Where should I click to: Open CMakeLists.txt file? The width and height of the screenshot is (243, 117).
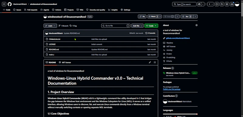55,39
